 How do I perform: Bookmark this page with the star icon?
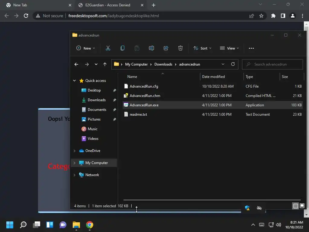261,16
